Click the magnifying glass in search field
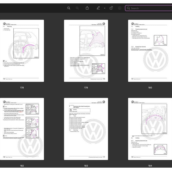Image resolution: width=172 pixels, height=172 pixels. tap(128, 8)
